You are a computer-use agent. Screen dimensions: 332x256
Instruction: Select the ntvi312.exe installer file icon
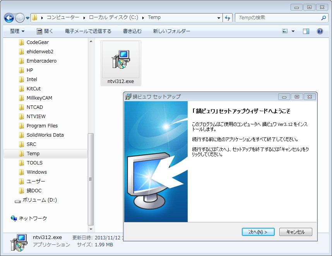pyautogui.click(x=121, y=60)
